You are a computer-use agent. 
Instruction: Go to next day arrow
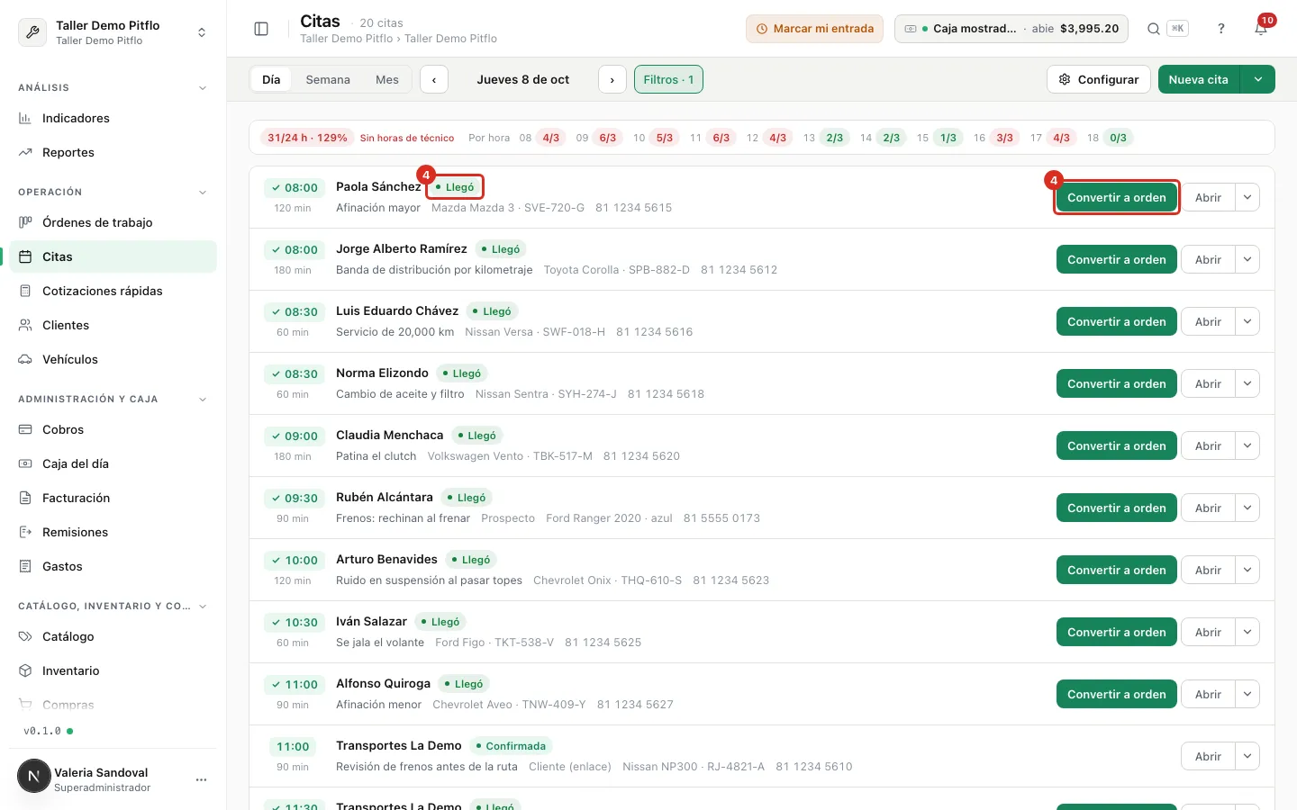[x=612, y=79]
